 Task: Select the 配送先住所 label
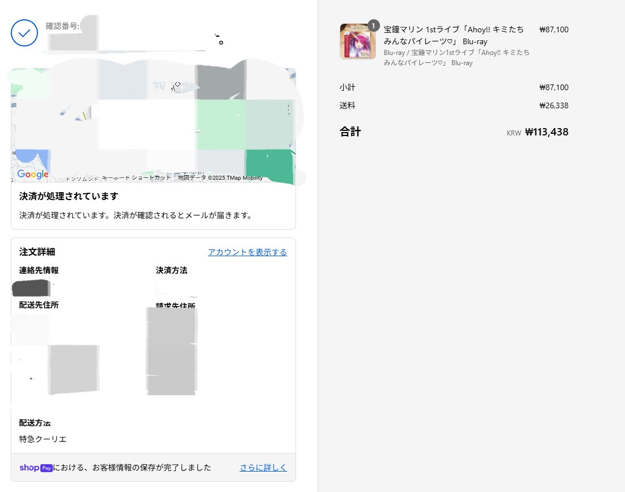[x=39, y=305]
